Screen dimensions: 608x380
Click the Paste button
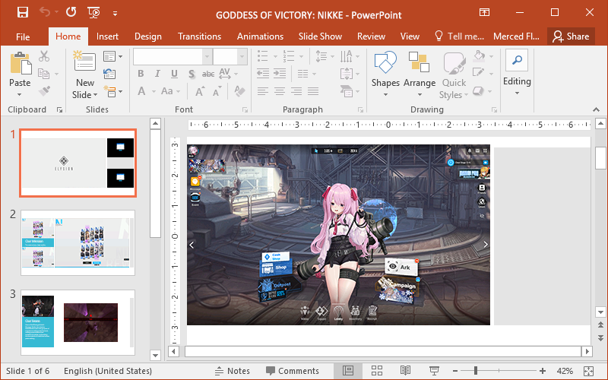coord(21,69)
